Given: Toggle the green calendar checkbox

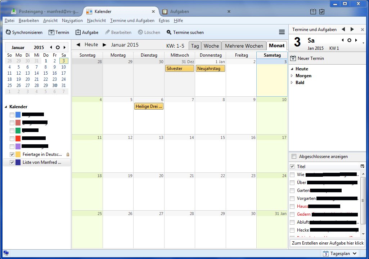Looking at the screenshot, I should (x=12, y=131).
